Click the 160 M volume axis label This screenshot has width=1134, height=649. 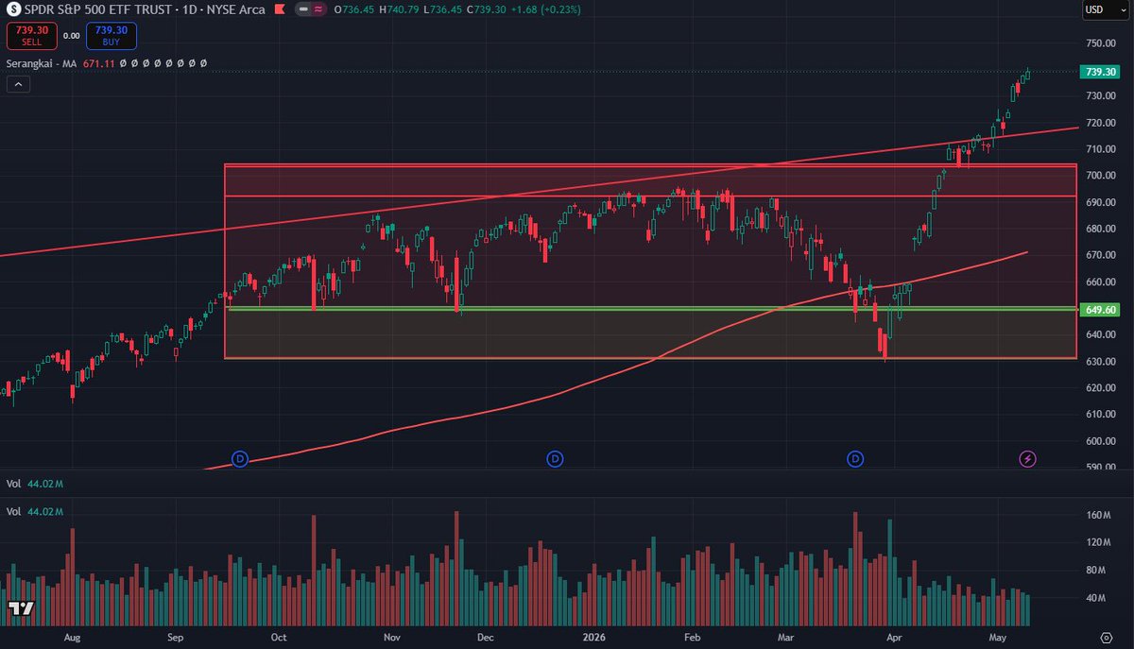click(x=1099, y=516)
